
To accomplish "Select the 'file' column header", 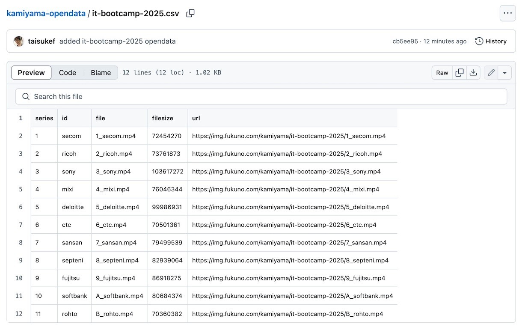I will click(x=120, y=118).
